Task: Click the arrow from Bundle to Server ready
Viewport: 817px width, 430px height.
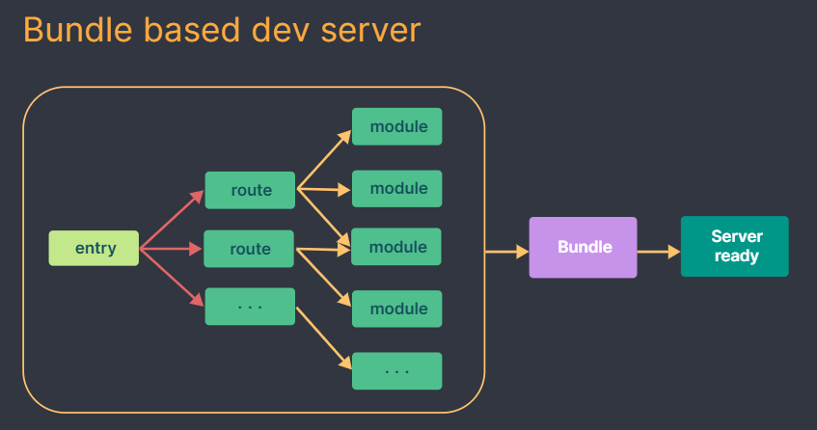Action: [x=659, y=252]
